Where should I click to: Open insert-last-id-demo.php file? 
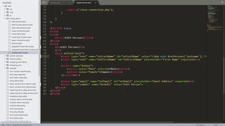(21, 37)
